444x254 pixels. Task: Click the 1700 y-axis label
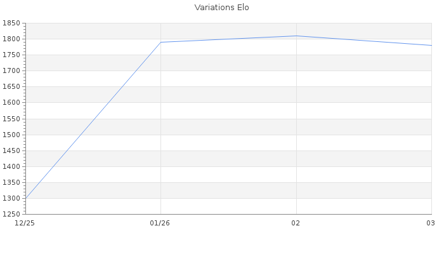tap(11, 71)
